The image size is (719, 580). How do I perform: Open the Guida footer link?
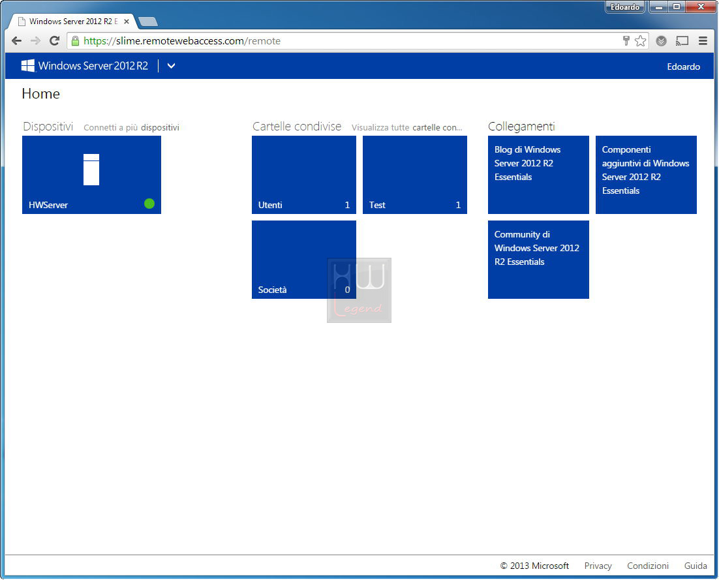pos(695,566)
